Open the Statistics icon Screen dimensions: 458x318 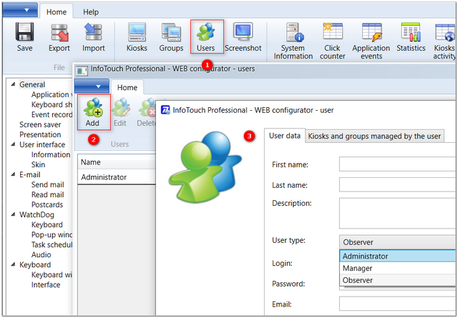click(411, 32)
